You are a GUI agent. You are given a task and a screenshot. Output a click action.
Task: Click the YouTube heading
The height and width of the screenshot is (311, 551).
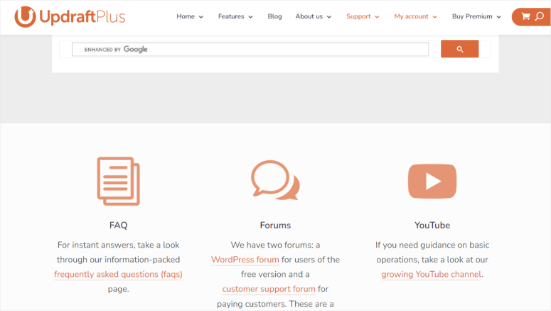click(x=432, y=225)
